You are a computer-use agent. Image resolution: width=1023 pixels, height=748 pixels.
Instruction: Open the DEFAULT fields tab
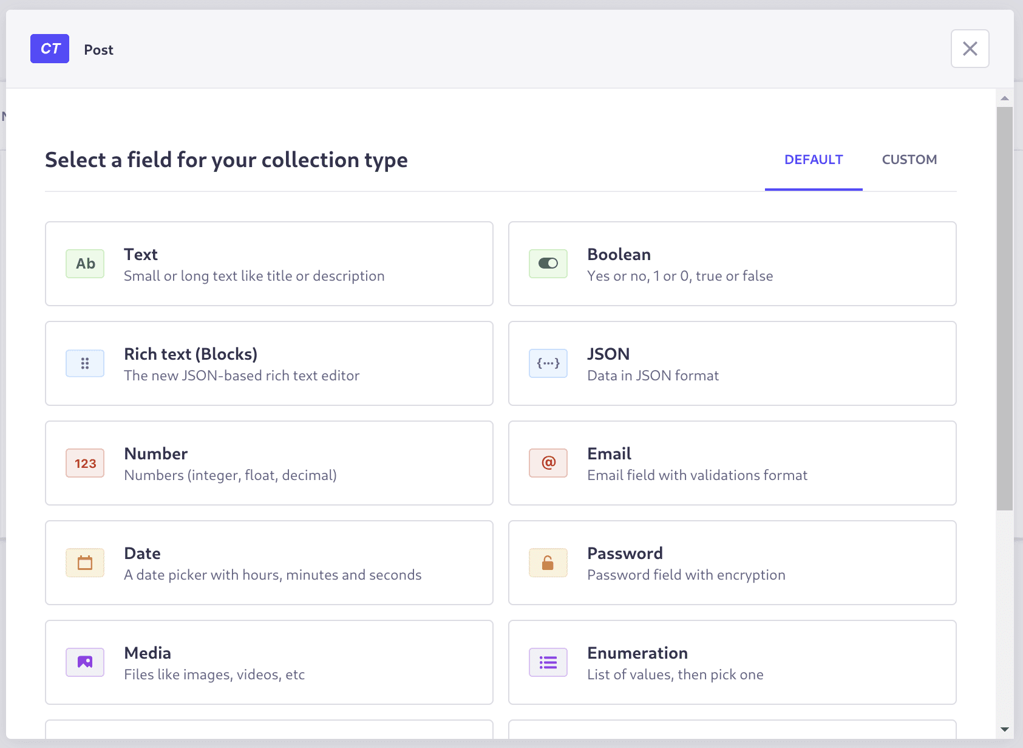[x=813, y=160]
